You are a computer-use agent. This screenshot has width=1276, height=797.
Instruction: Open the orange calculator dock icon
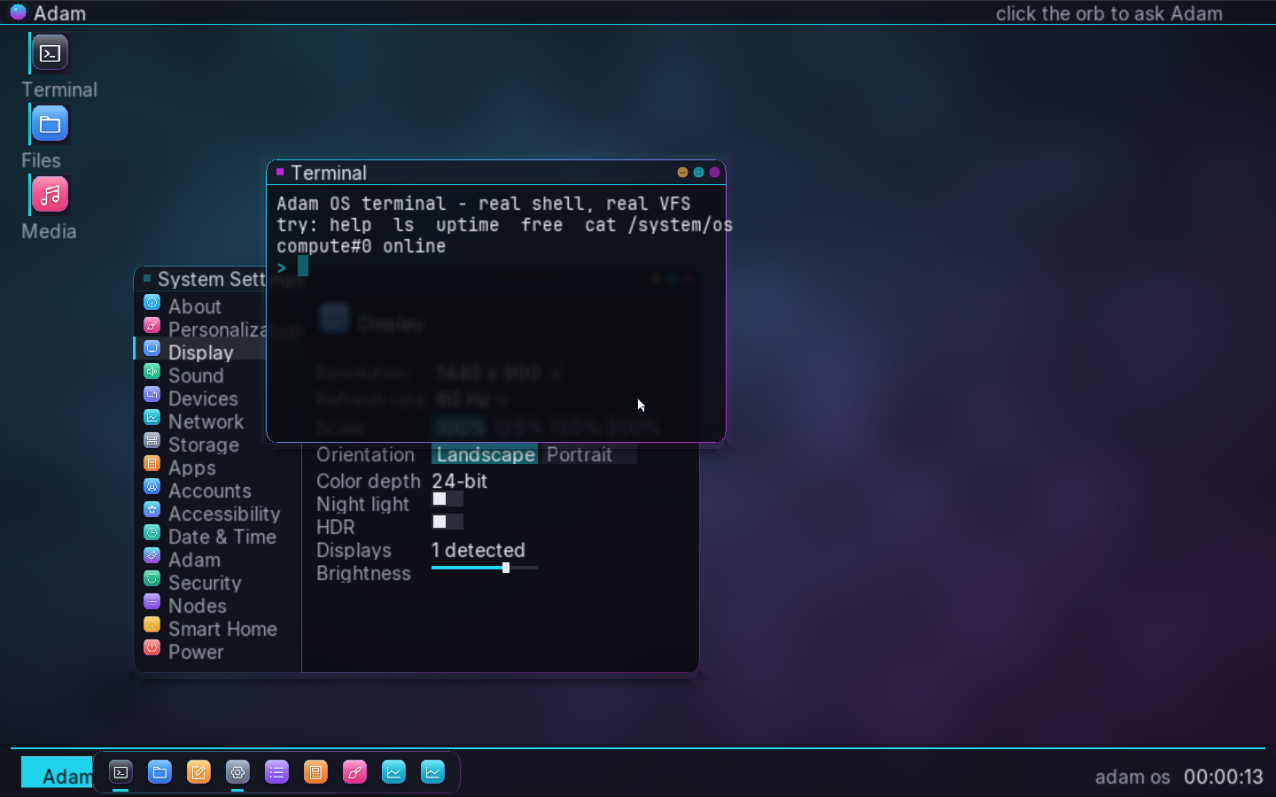[x=315, y=772]
